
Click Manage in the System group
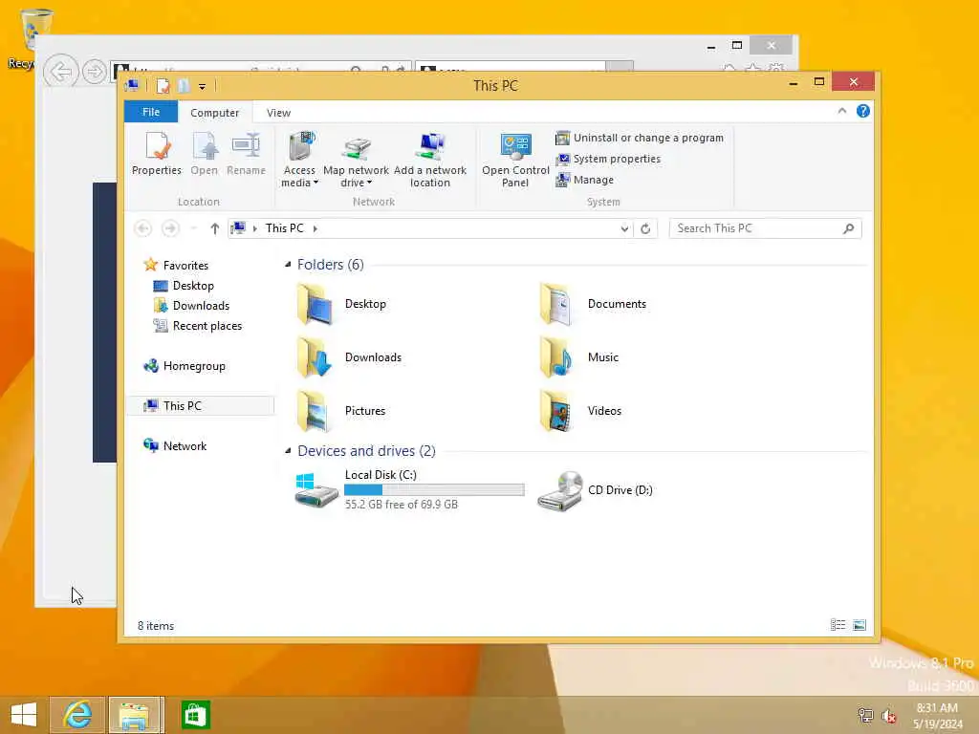point(584,180)
